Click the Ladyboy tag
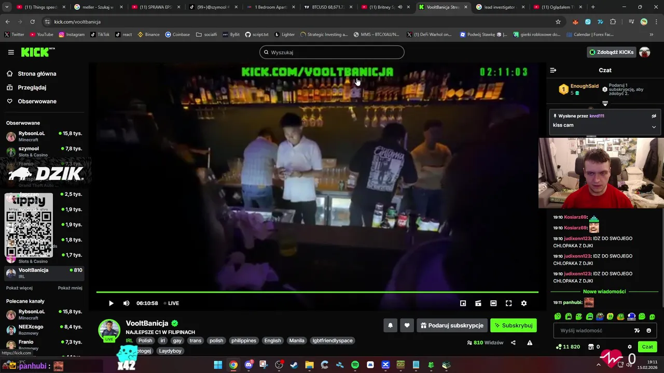Image resolution: width=664 pixels, height=373 pixels. (170, 351)
